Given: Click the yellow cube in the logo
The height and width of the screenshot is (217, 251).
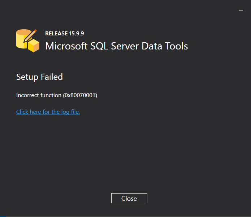Looking at the screenshot, I should [34, 45].
